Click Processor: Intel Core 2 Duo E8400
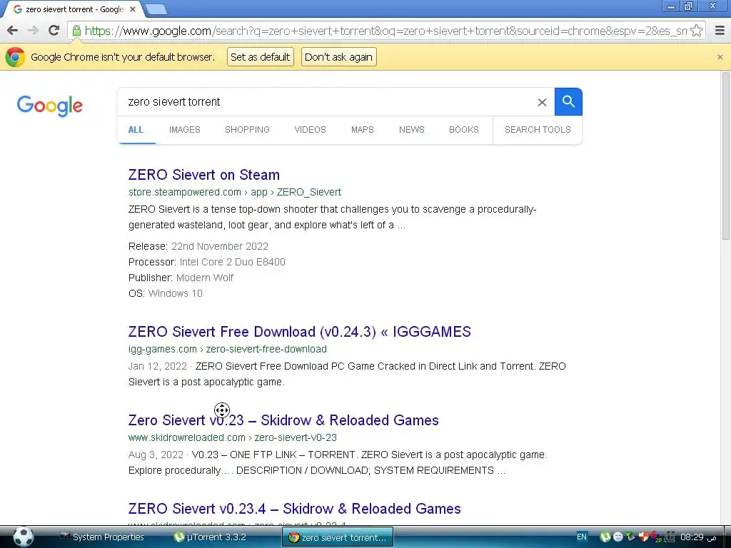This screenshot has width=731, height=548. pyautogui.click(x=206, y=262)
